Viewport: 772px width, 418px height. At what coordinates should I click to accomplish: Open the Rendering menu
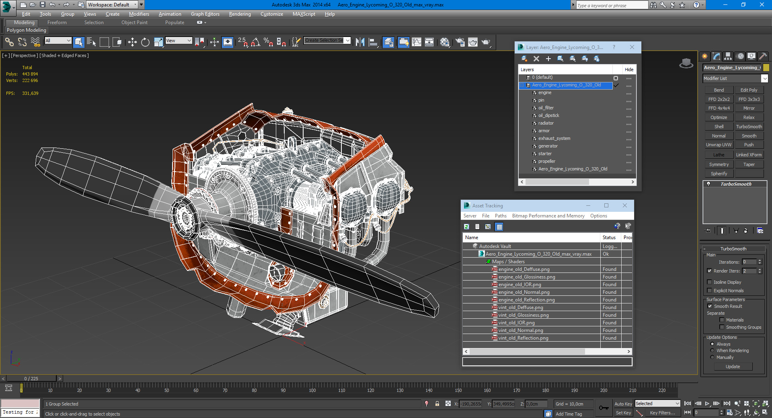tap(240, 14)
